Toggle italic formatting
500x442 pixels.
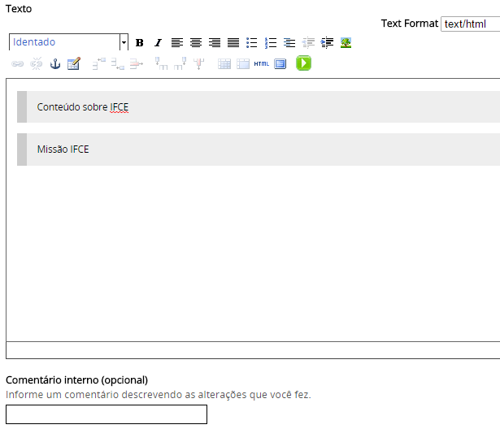159,42
